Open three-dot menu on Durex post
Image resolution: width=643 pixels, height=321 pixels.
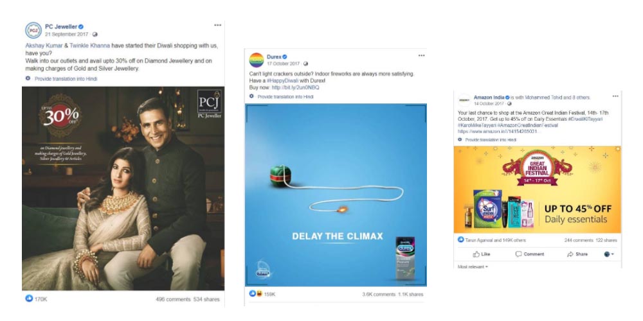point(422,56)
